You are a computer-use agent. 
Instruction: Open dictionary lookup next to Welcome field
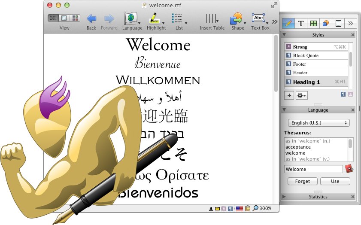349,169
